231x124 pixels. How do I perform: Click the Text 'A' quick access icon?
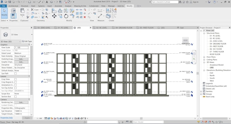[47, 2]
